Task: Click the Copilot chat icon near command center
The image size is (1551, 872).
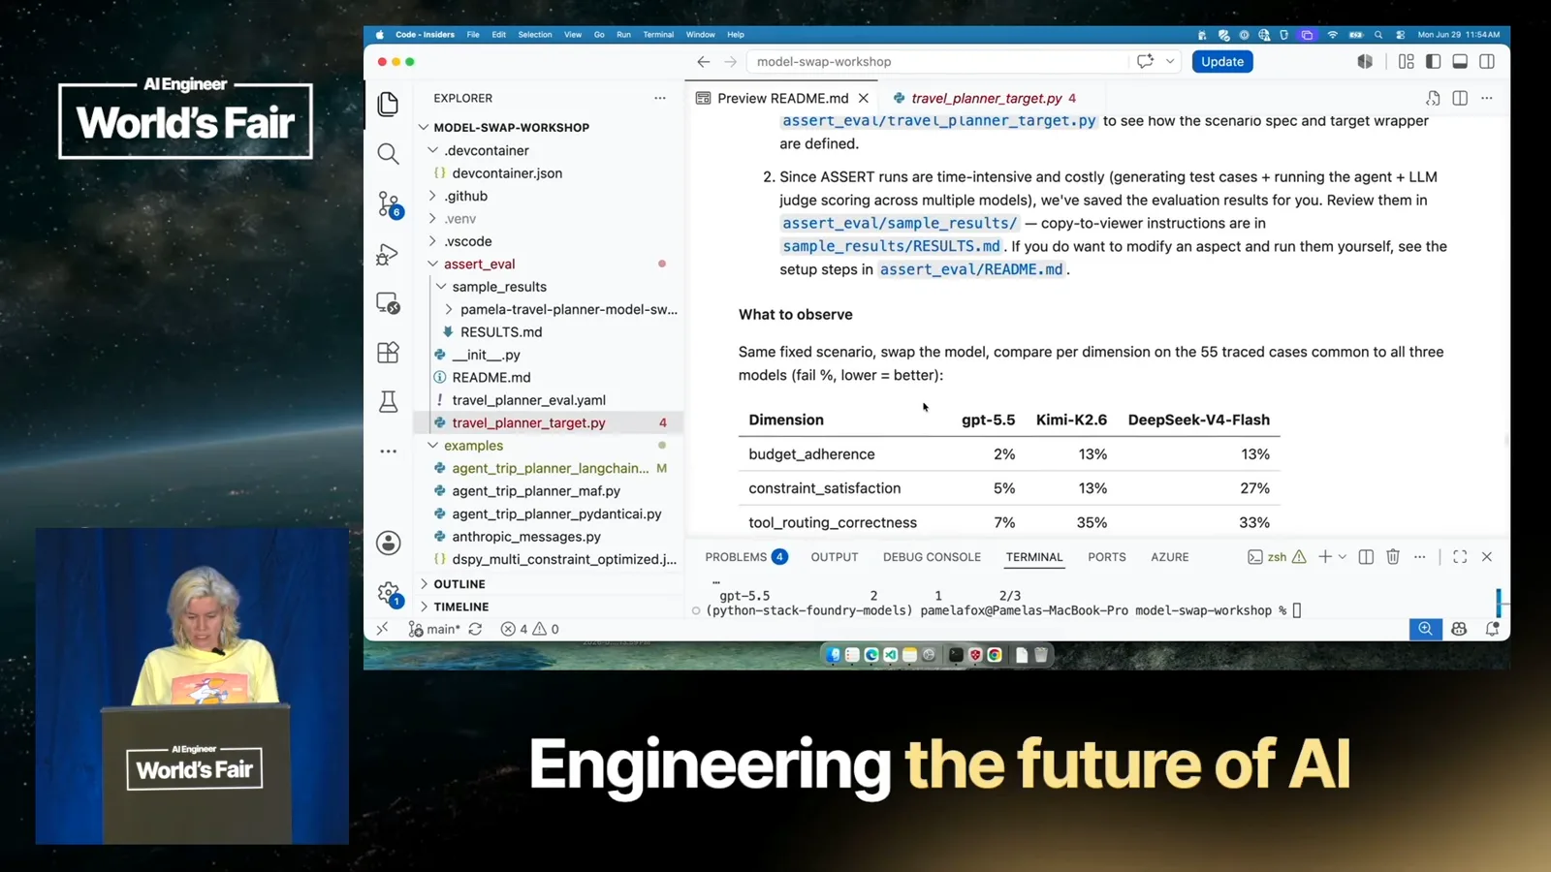Action: [1145, 61]
